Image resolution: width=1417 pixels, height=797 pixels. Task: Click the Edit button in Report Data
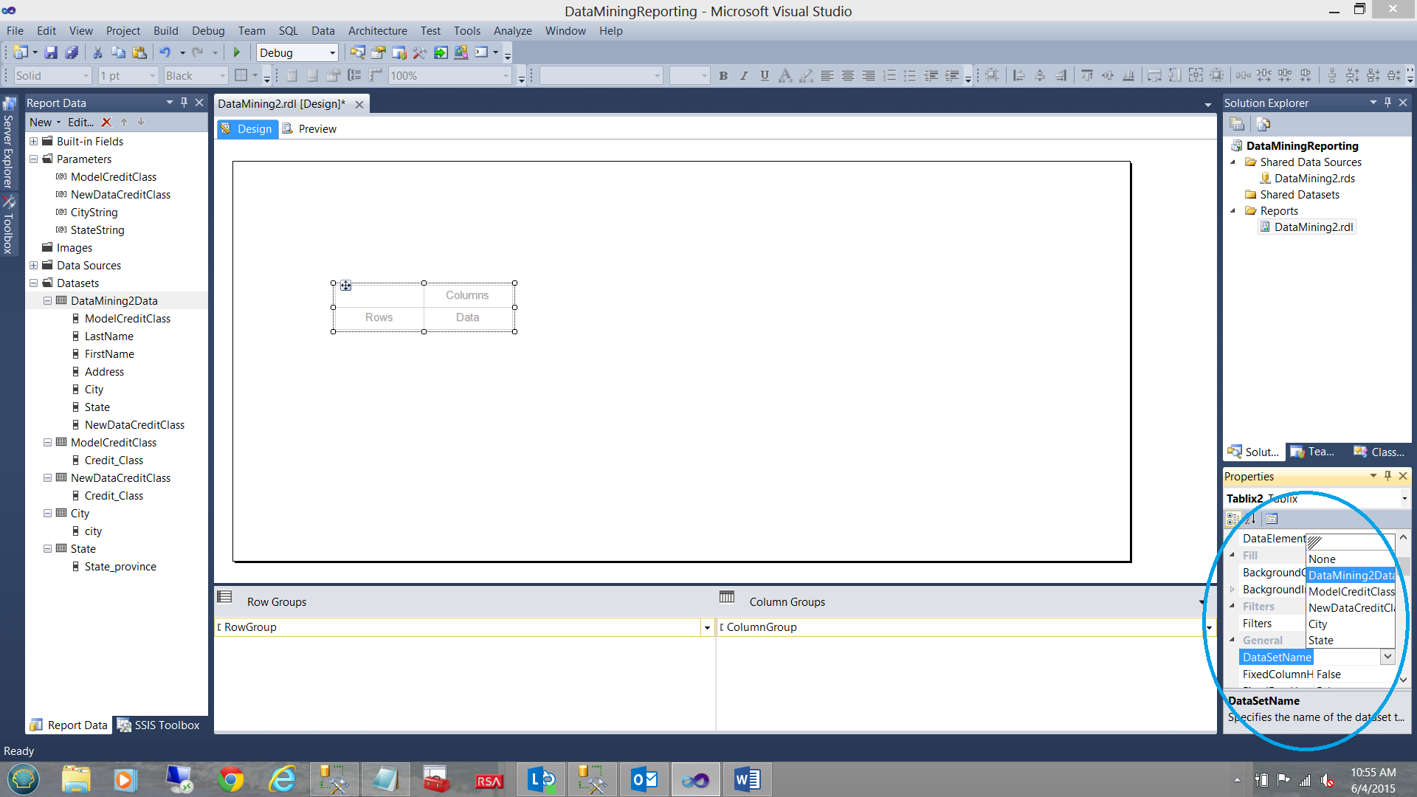click(80, 123)
